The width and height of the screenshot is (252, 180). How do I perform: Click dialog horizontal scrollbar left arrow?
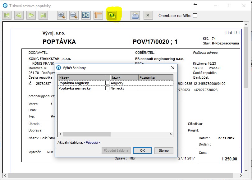coord(60,134)
